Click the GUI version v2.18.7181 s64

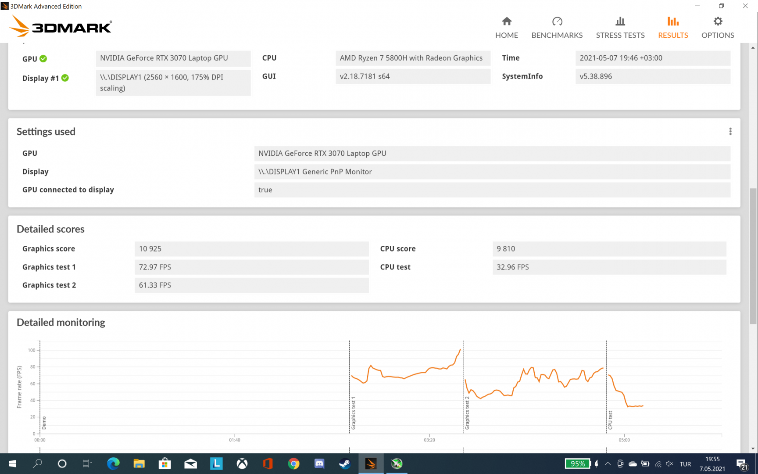click(413, 76)
